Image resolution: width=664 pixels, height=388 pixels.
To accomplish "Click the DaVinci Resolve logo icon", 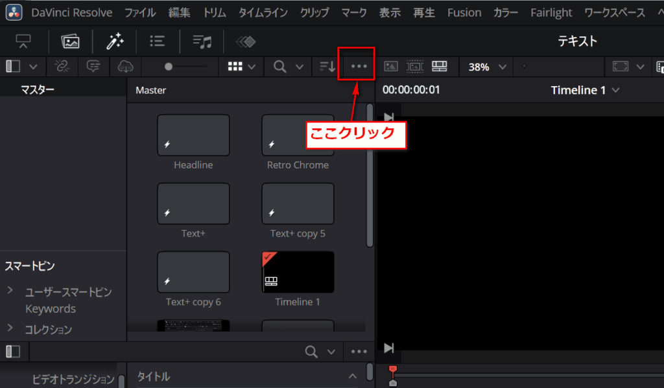I will coord(14,12).
